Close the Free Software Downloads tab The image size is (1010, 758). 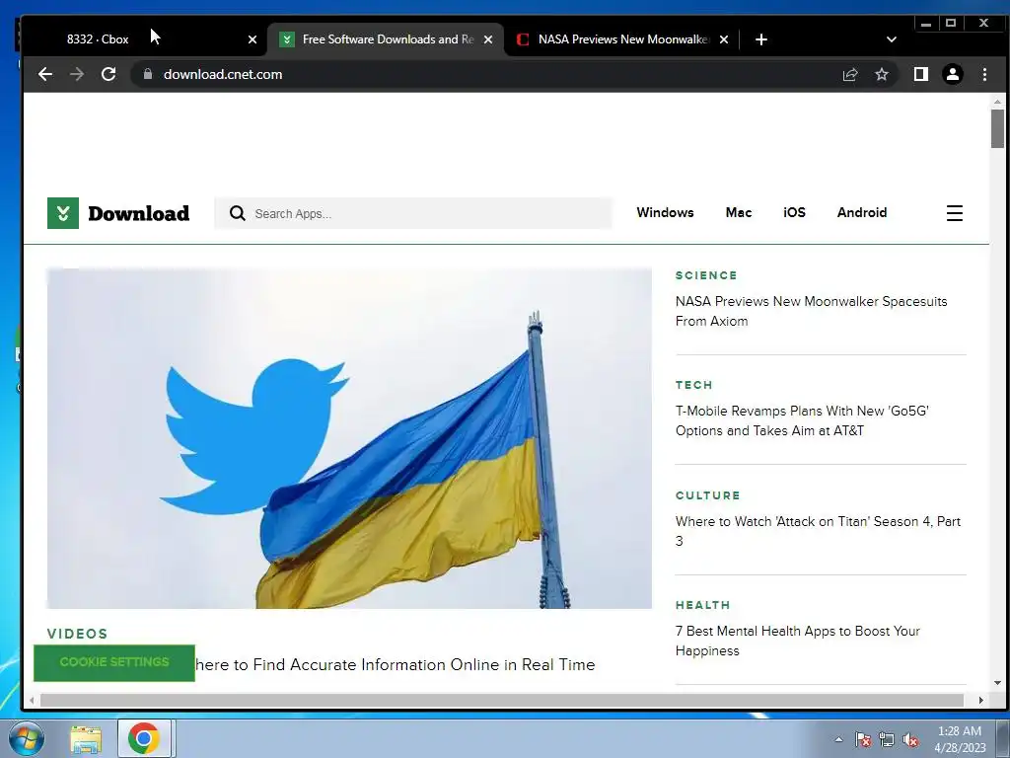point(488,39)
